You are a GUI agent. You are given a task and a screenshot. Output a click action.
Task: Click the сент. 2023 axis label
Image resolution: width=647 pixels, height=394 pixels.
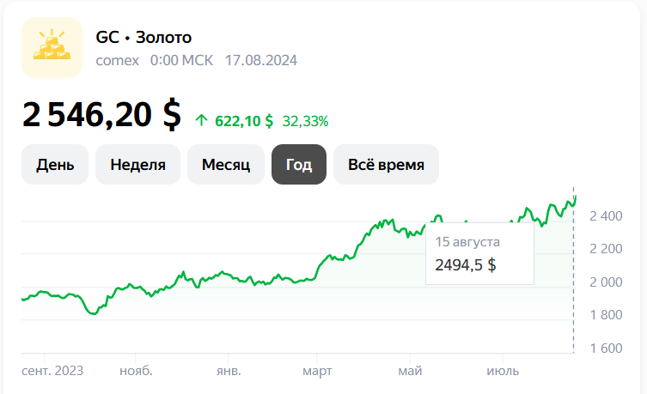point(52,371)
